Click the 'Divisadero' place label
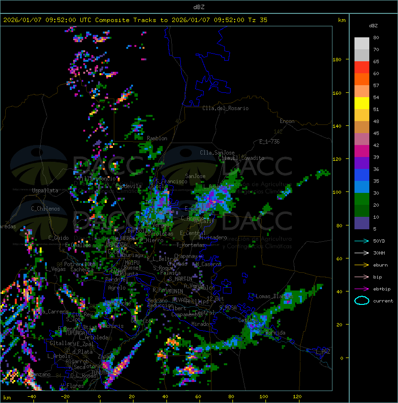Image resolution: width=398 pixels, height=403 pixels. click(213, 237)
